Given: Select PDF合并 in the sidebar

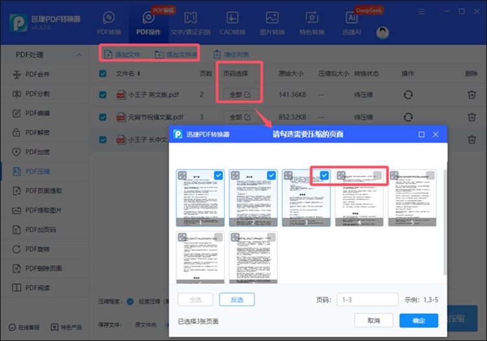Looking at the screenshot, I should click(45, 74).
